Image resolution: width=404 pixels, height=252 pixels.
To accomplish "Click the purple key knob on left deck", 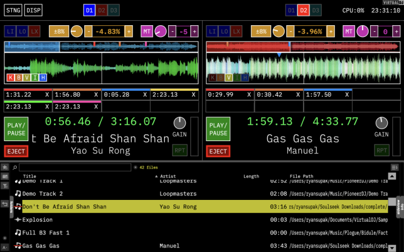I will 160,31.
